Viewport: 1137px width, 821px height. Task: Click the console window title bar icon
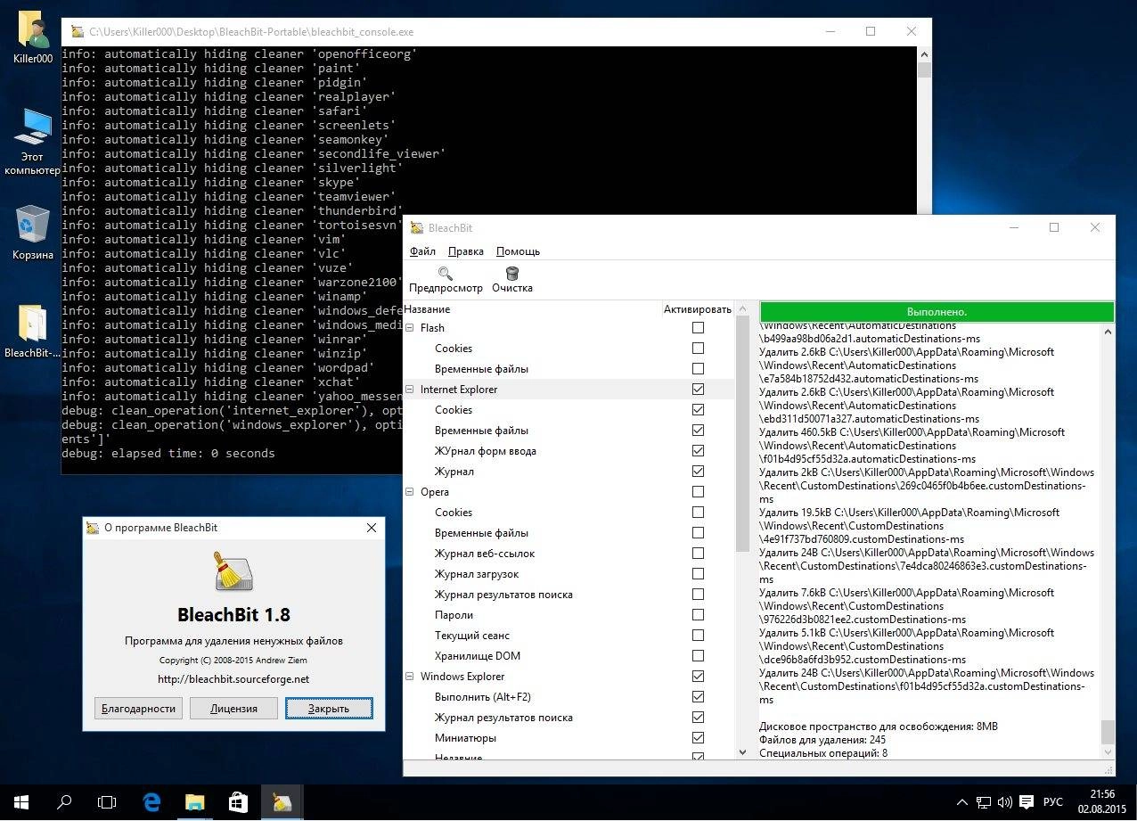click(x=77, y=32)
